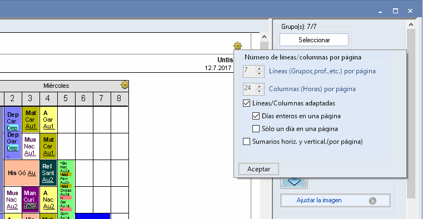Increase Columnas (Horas) por página spinner
Image resolution: width=423 pixels, height=219 pixels.
point(259,86)
